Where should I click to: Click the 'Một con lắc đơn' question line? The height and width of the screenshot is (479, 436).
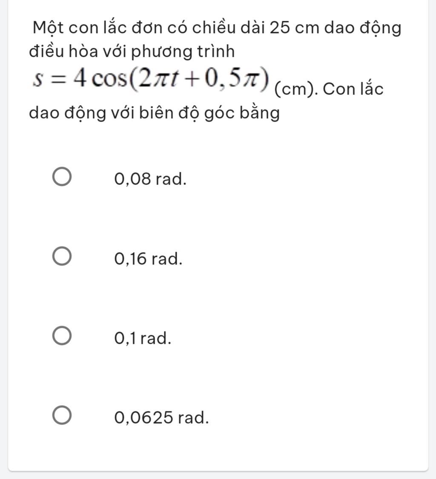tap(217, 28)
